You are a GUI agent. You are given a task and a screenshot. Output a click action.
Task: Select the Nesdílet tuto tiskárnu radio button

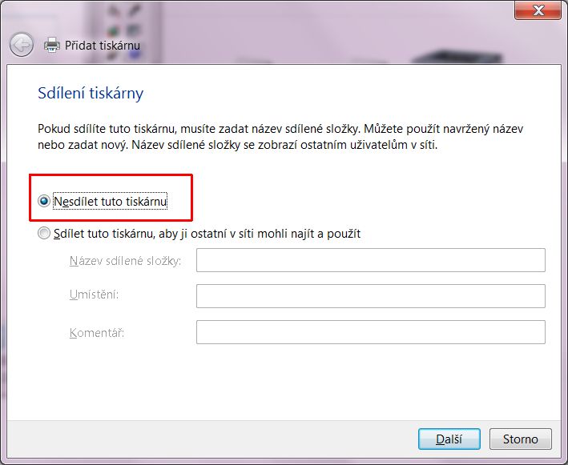pyautogui.click(x=43, y=202)
